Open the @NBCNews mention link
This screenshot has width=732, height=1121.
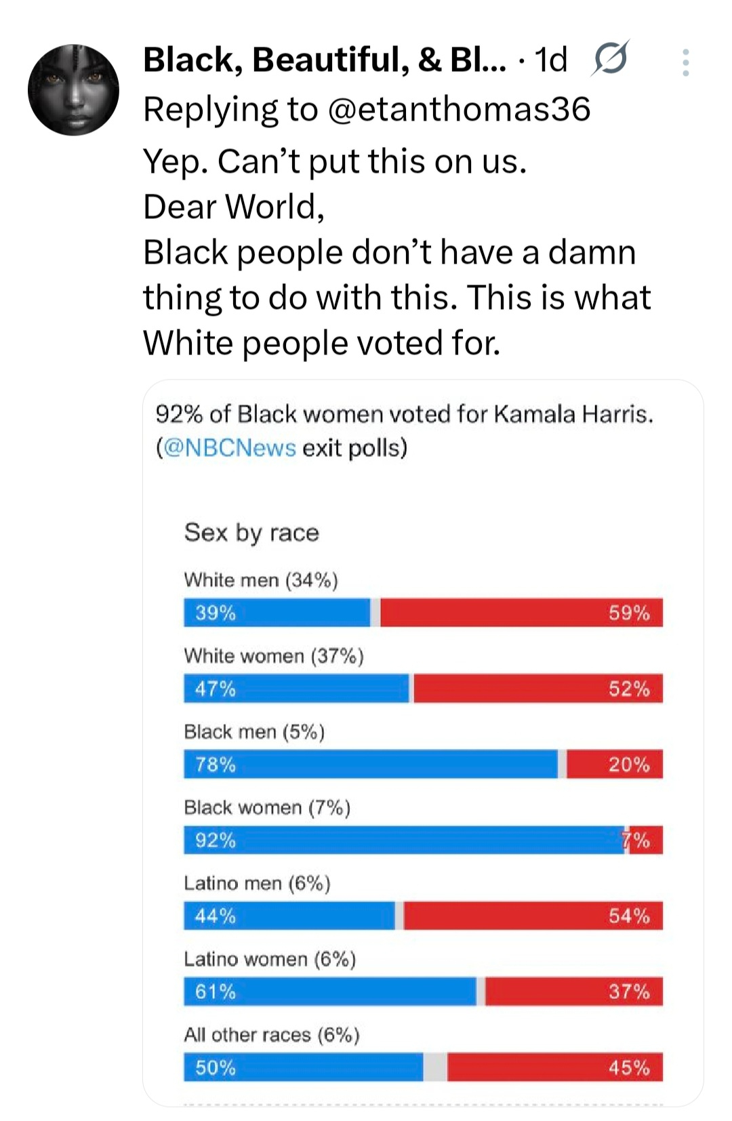230,448
